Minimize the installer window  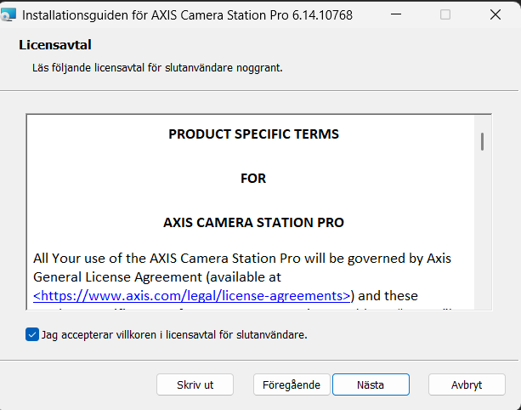(396, 14)
